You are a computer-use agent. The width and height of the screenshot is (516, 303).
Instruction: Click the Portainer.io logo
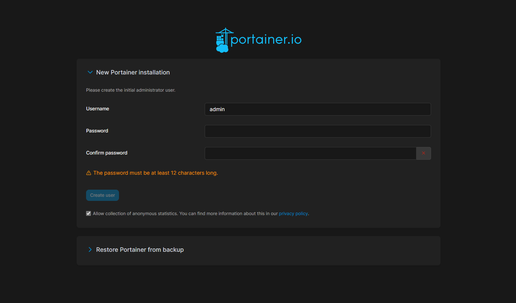click(x=258, y=40)
